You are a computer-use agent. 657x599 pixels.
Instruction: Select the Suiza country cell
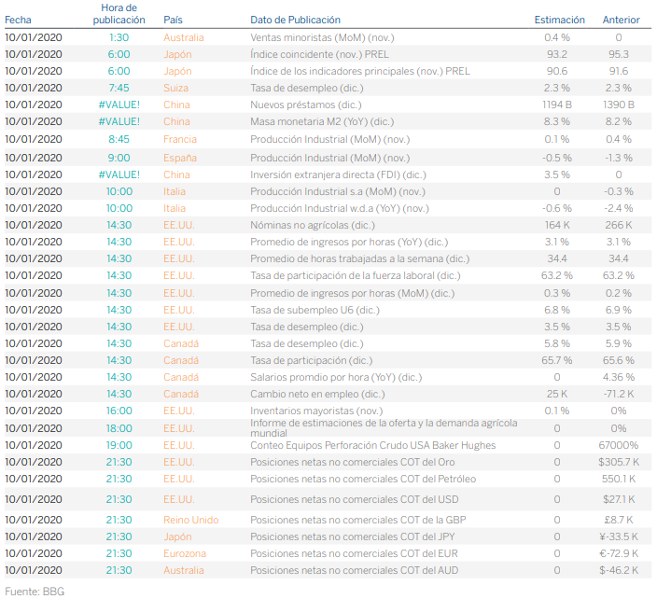point(176,88)
